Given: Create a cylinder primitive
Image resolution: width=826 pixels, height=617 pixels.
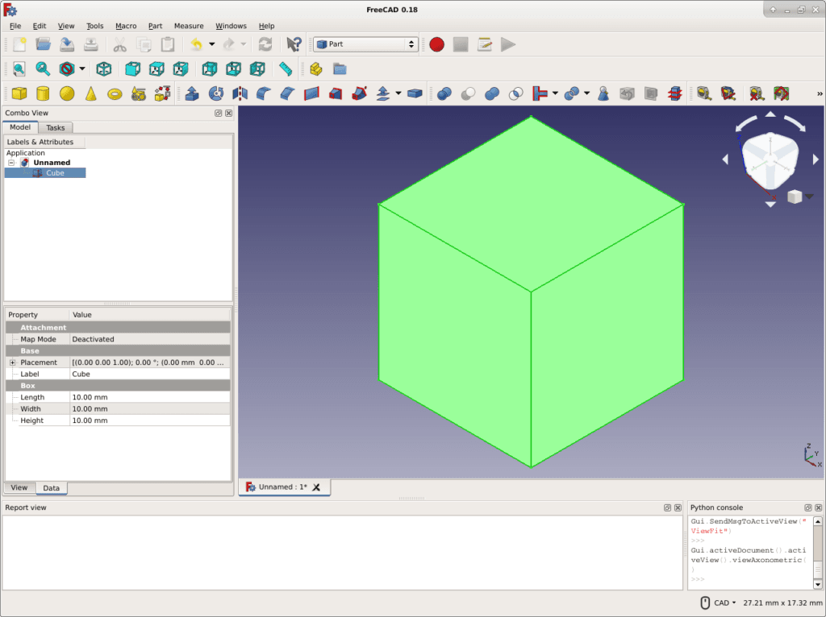Looking at the screenshot, I should point(43,93).
